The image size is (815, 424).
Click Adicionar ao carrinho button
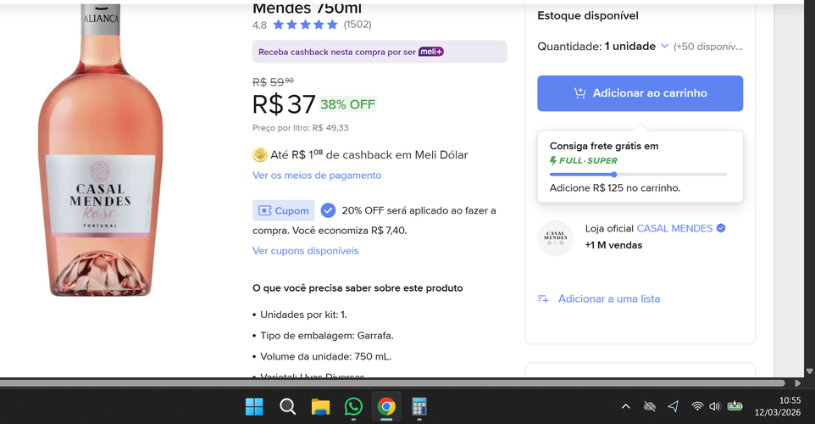tap(640, 93)
